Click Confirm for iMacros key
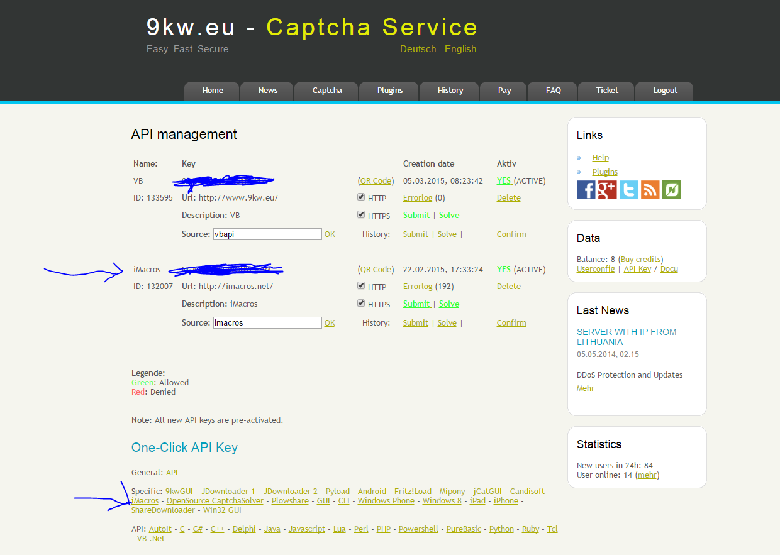Screen dimensions: 780x555 (x=511, y=323)
